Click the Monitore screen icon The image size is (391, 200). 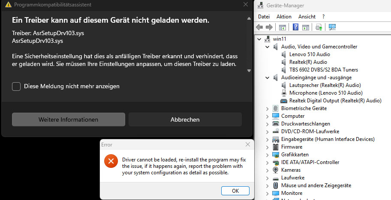click(x=276, y=193)
